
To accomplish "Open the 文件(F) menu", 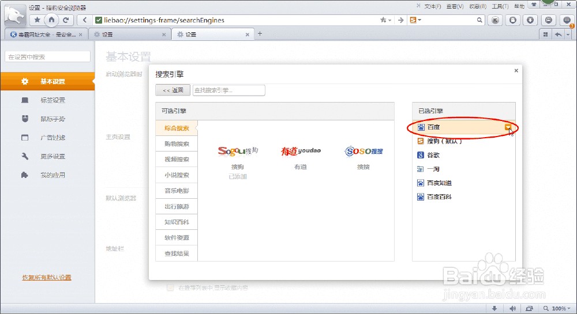I will [x=432, y=6].
